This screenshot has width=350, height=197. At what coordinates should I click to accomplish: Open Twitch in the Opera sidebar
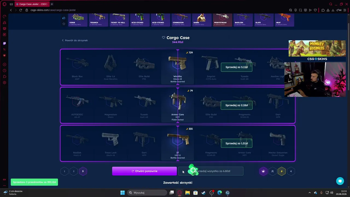click(4, 43)
